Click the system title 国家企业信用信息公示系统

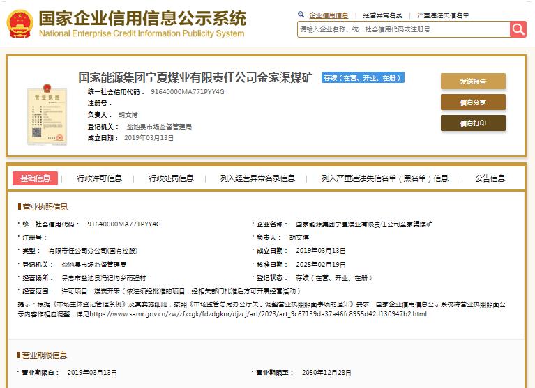point(142,18)
